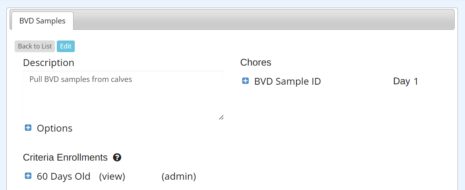Click the Criteria Enrollments help question icon
The height and width of the screenshot is (190, 465).
coord(117,157)
